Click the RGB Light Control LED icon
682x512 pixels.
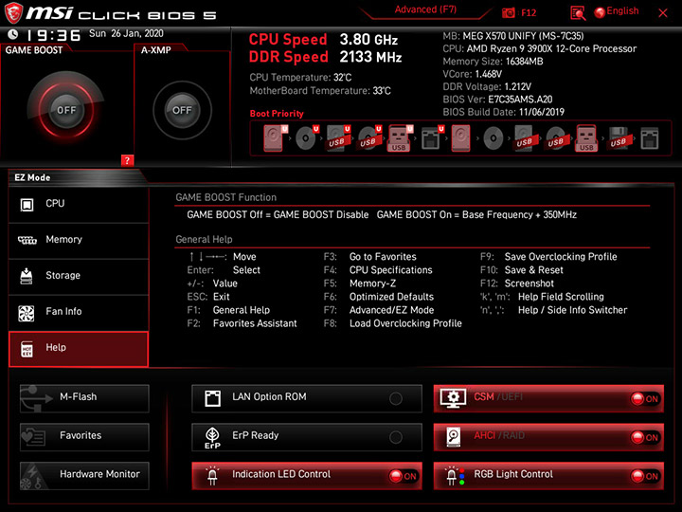click(454, 476)
